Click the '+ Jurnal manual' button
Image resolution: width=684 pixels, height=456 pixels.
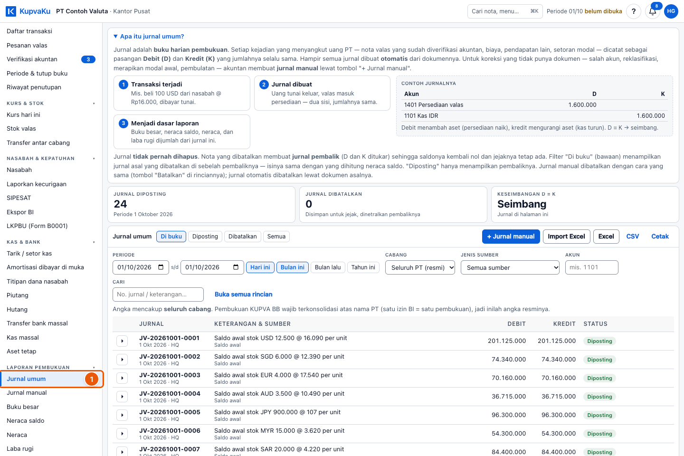coord(511,237)
